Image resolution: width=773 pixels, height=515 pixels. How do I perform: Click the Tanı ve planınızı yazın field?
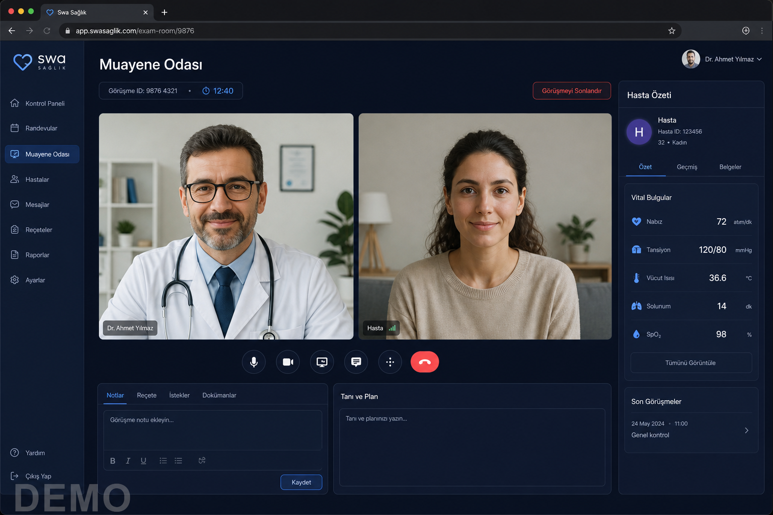point(472,447)
